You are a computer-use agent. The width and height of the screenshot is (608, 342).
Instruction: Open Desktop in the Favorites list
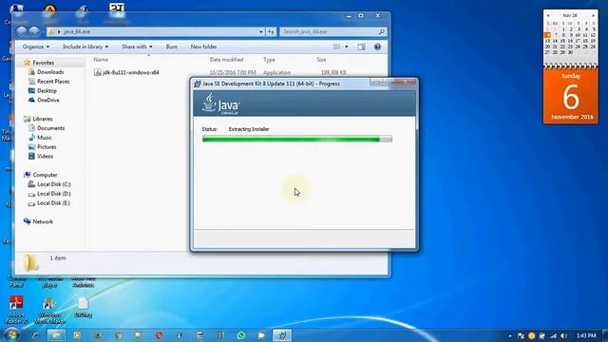(43, 91)
